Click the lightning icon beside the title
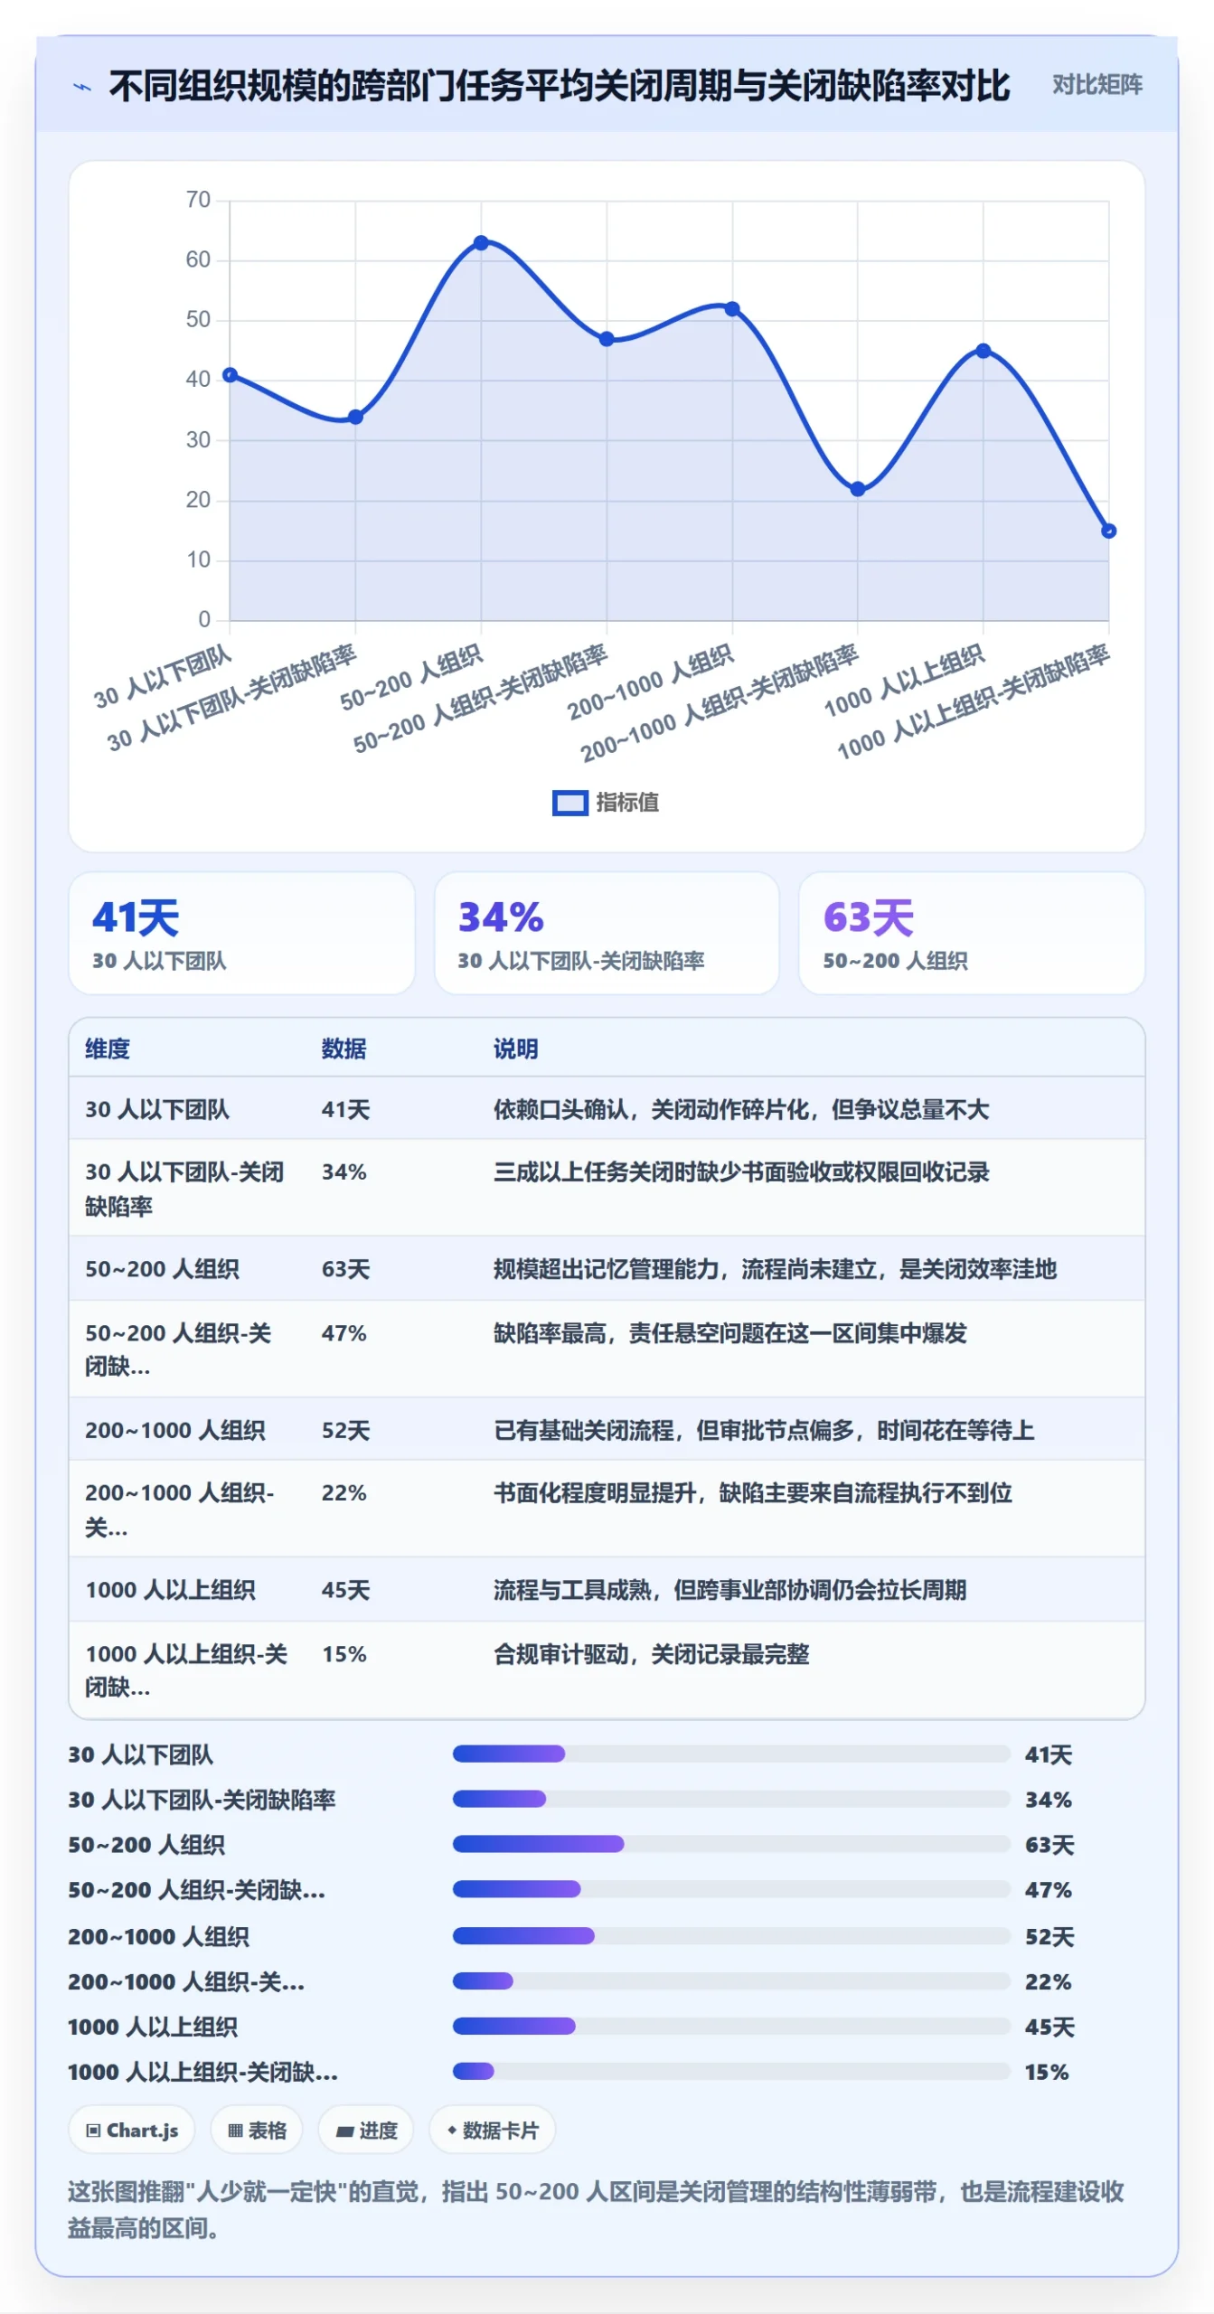1214x2314 pixels. [x=82, y=87]
